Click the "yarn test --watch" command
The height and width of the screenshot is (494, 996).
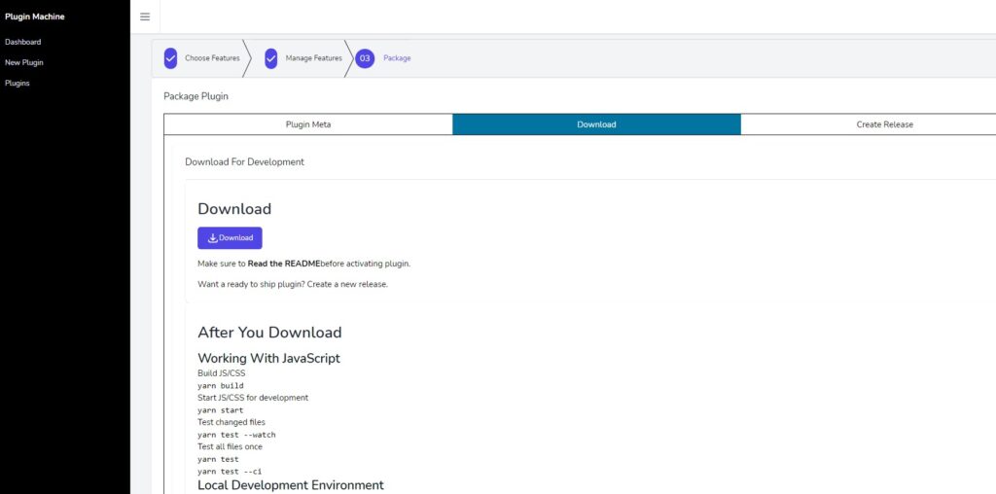pos(237,435)
